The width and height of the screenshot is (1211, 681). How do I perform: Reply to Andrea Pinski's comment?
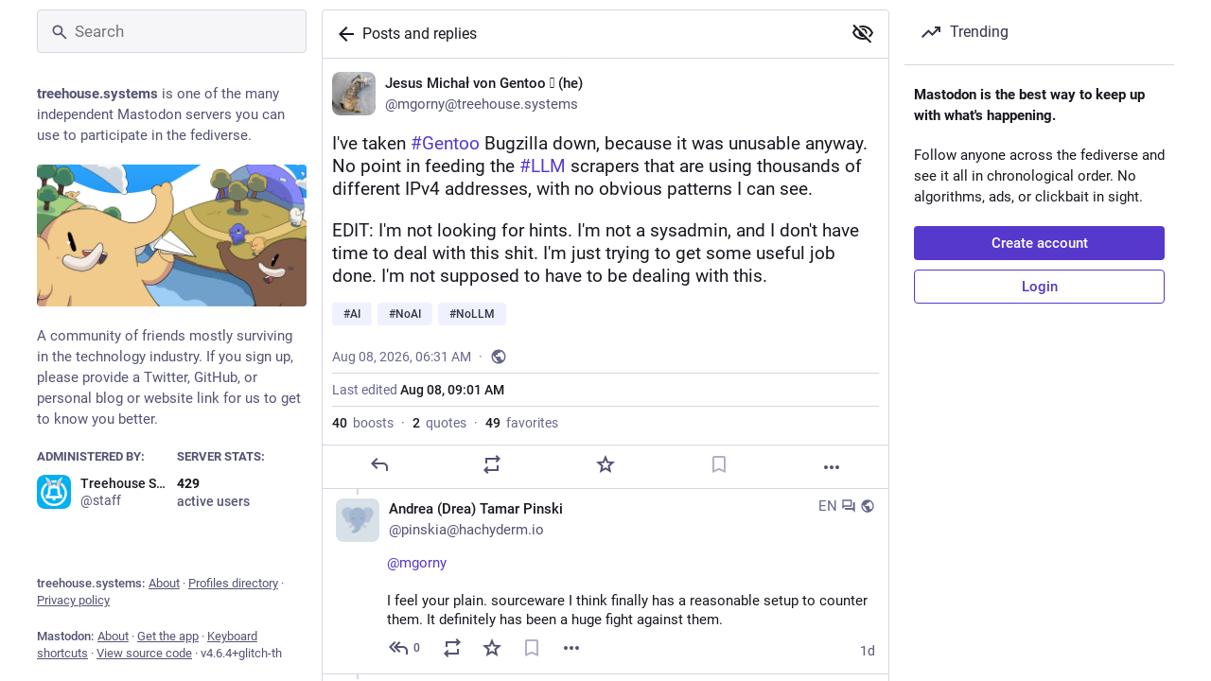403,648
